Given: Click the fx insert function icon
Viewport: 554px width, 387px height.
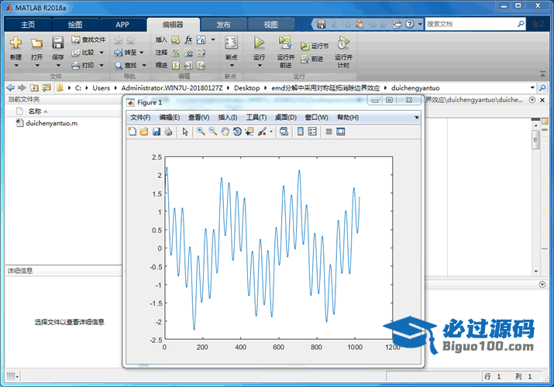Looking at the screenshot, I should (189, 39).
